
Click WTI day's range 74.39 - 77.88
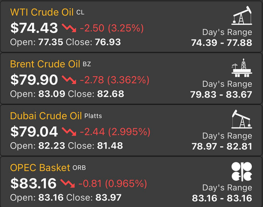222,42
